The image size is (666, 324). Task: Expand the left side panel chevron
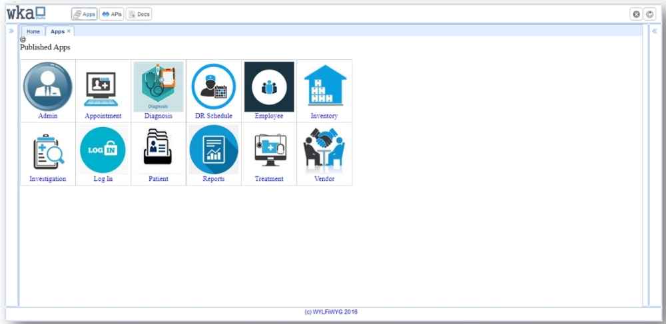click(11, 31)
